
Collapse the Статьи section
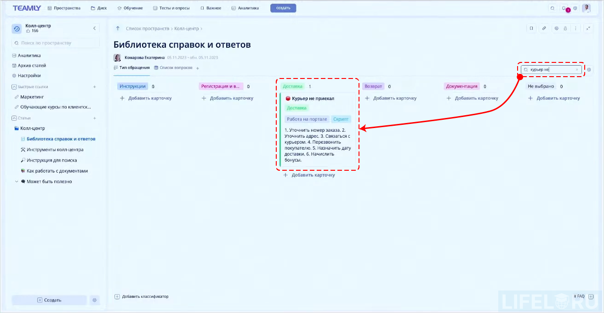point(14,117)
